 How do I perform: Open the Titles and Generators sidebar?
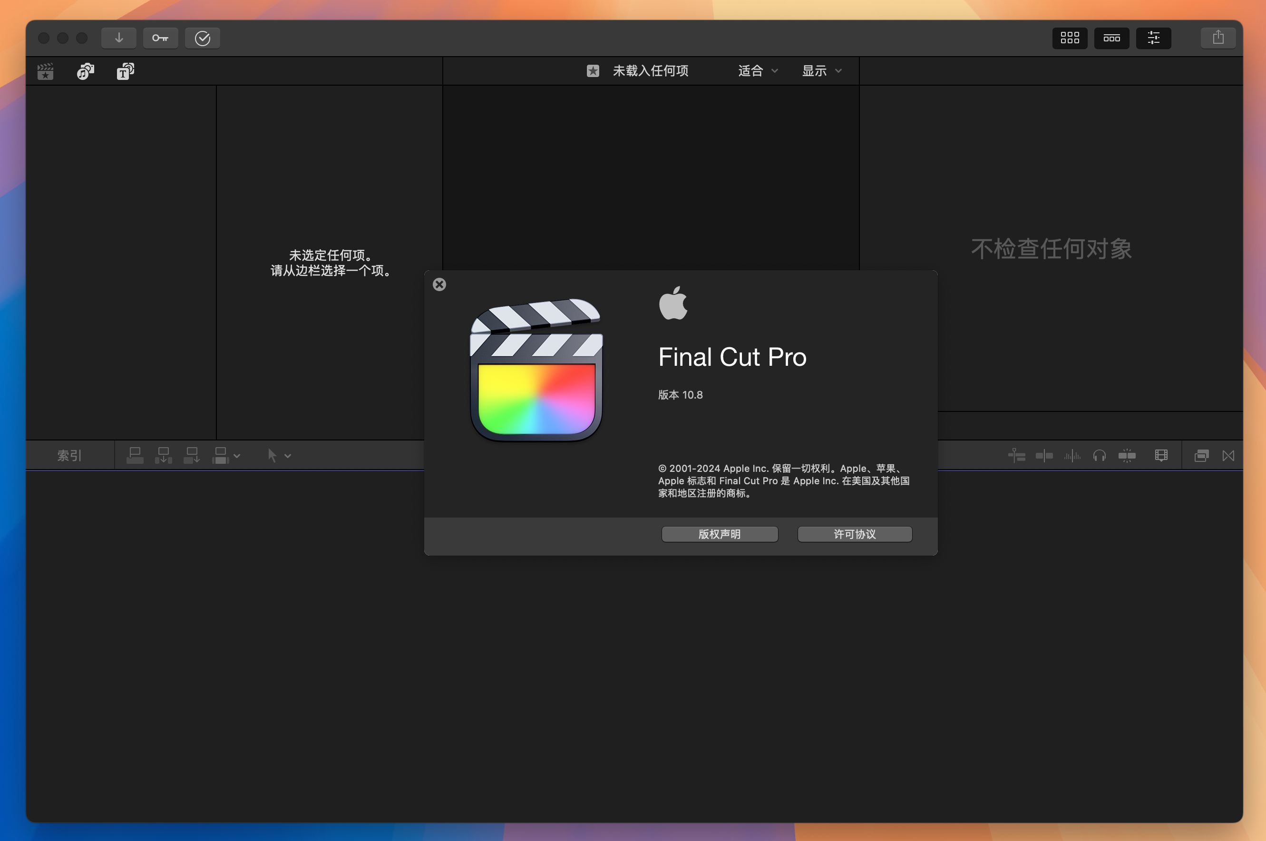(126, 71)
